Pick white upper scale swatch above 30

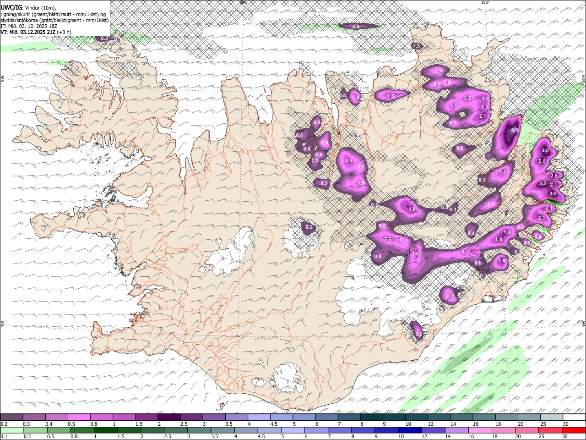[574, 418]
